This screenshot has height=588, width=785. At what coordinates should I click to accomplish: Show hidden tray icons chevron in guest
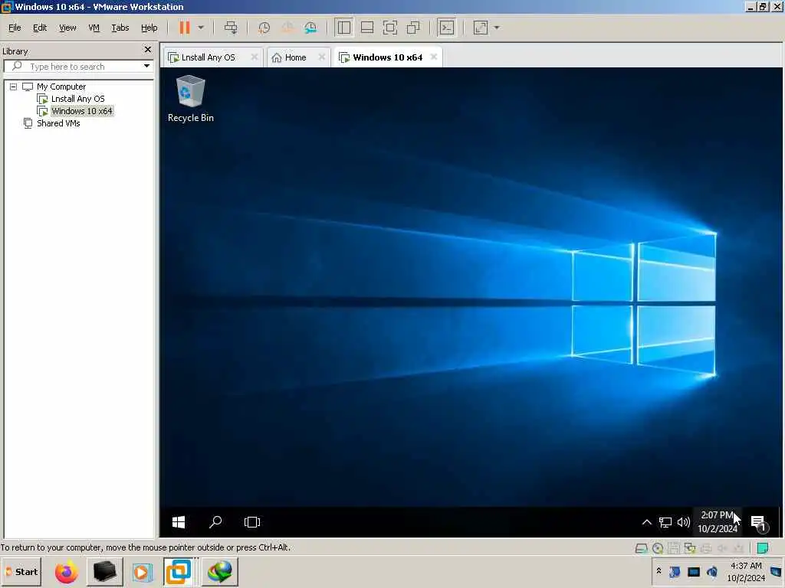click(x=647, y=522)
